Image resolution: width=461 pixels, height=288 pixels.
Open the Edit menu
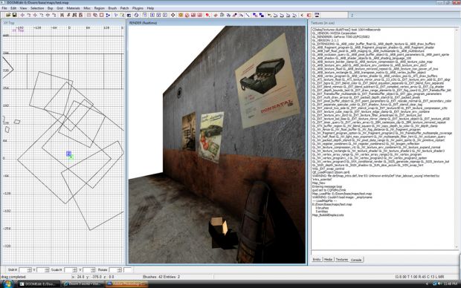13,8
